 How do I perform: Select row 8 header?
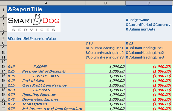pos(3,43)
